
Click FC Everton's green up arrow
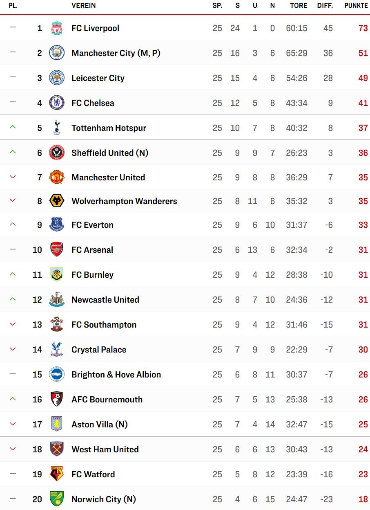pos(13,224)
